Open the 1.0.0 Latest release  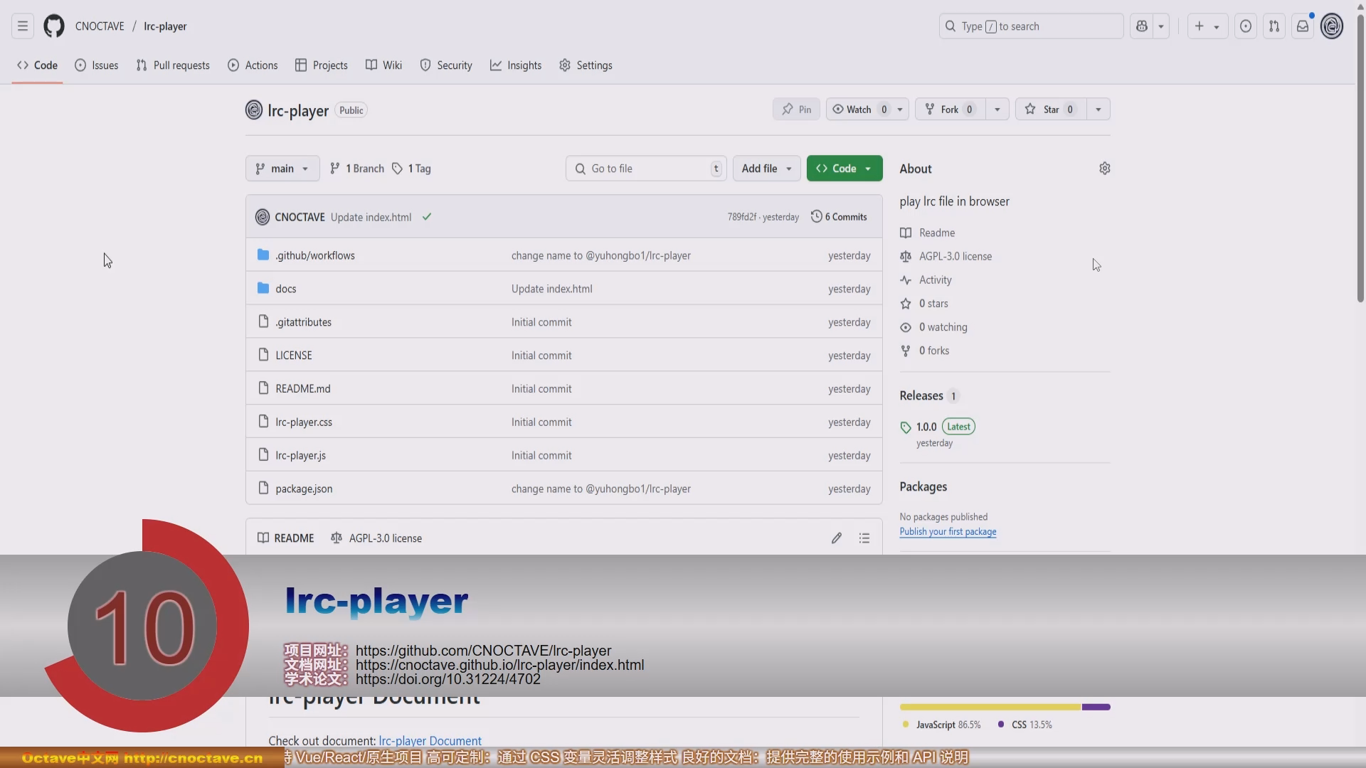pos(937,427)
